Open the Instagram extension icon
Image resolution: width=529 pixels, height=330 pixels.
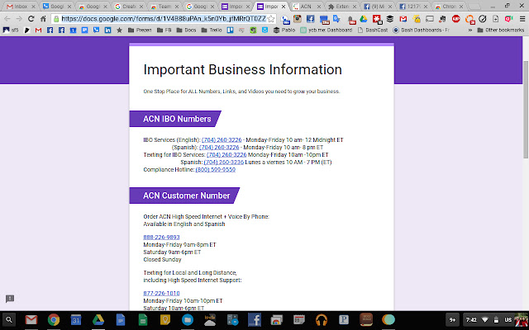tap(298, 19)
